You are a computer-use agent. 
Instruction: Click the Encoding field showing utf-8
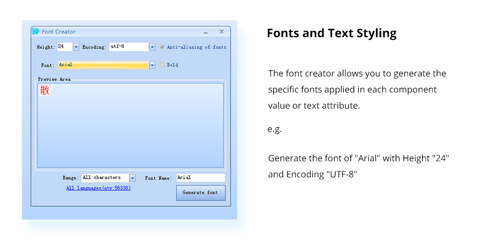tap(128, 47)
